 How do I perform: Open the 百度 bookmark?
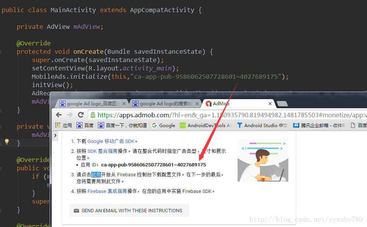[x=85, y=126]
